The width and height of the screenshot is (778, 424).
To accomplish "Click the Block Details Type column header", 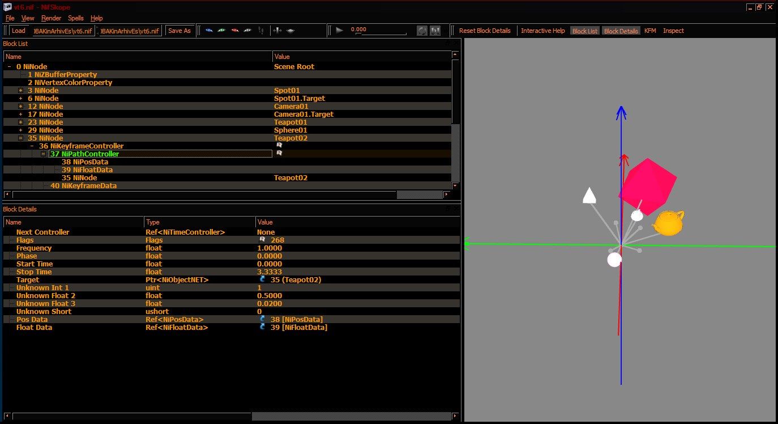I will point(199,222).
